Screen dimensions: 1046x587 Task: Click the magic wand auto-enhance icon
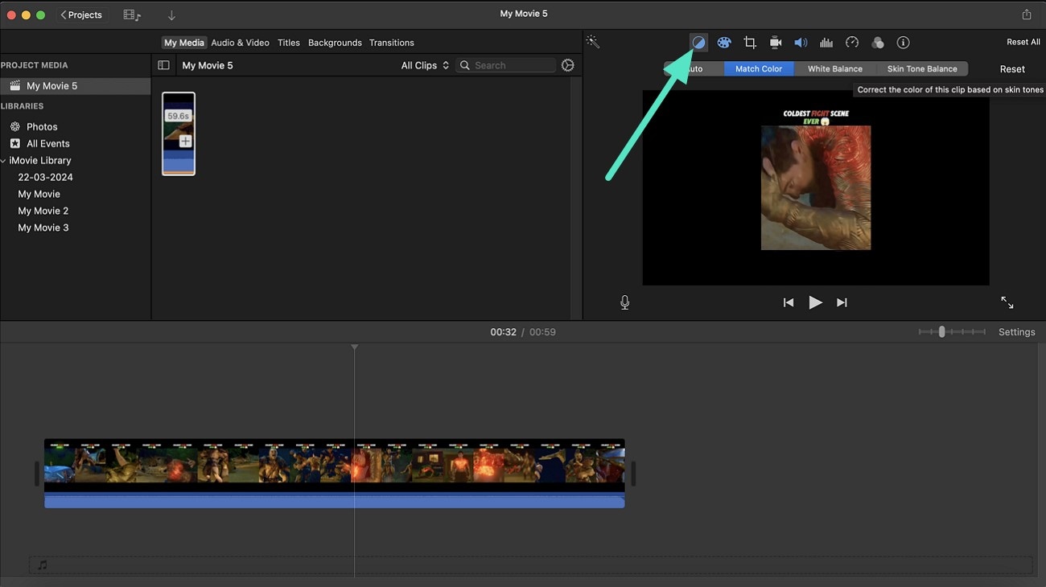(x=593, y=42)
